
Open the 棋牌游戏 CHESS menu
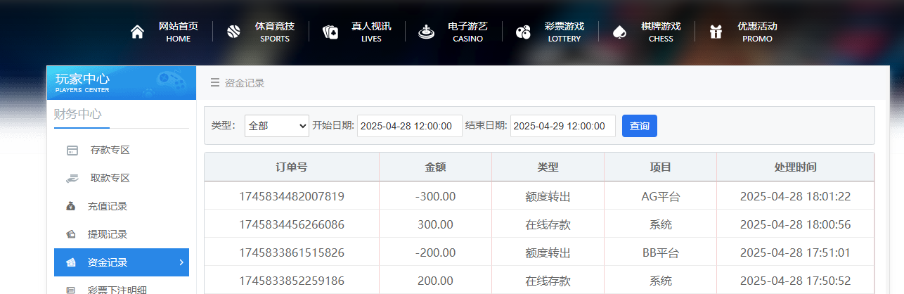click(661, 32)
